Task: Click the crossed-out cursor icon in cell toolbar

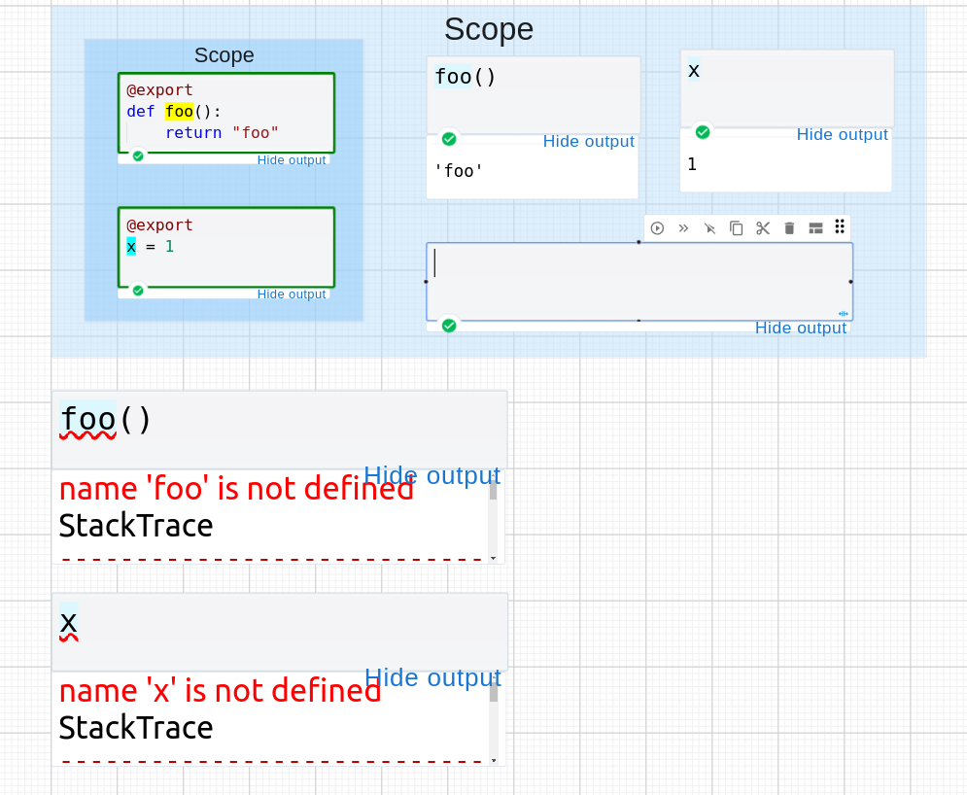Action: tap(709, 228)
